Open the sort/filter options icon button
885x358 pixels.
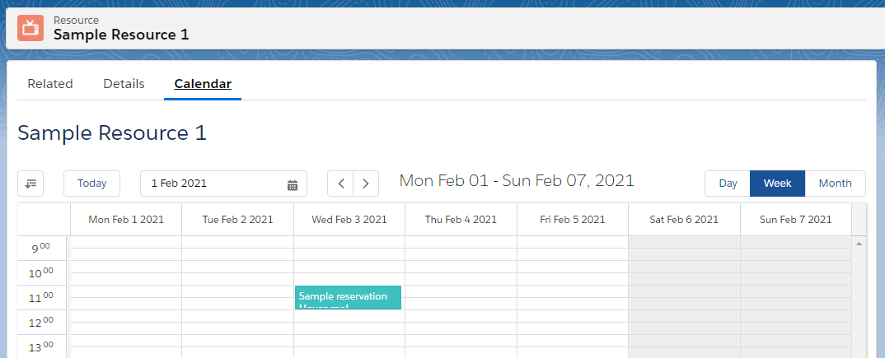tap(30, 184)
